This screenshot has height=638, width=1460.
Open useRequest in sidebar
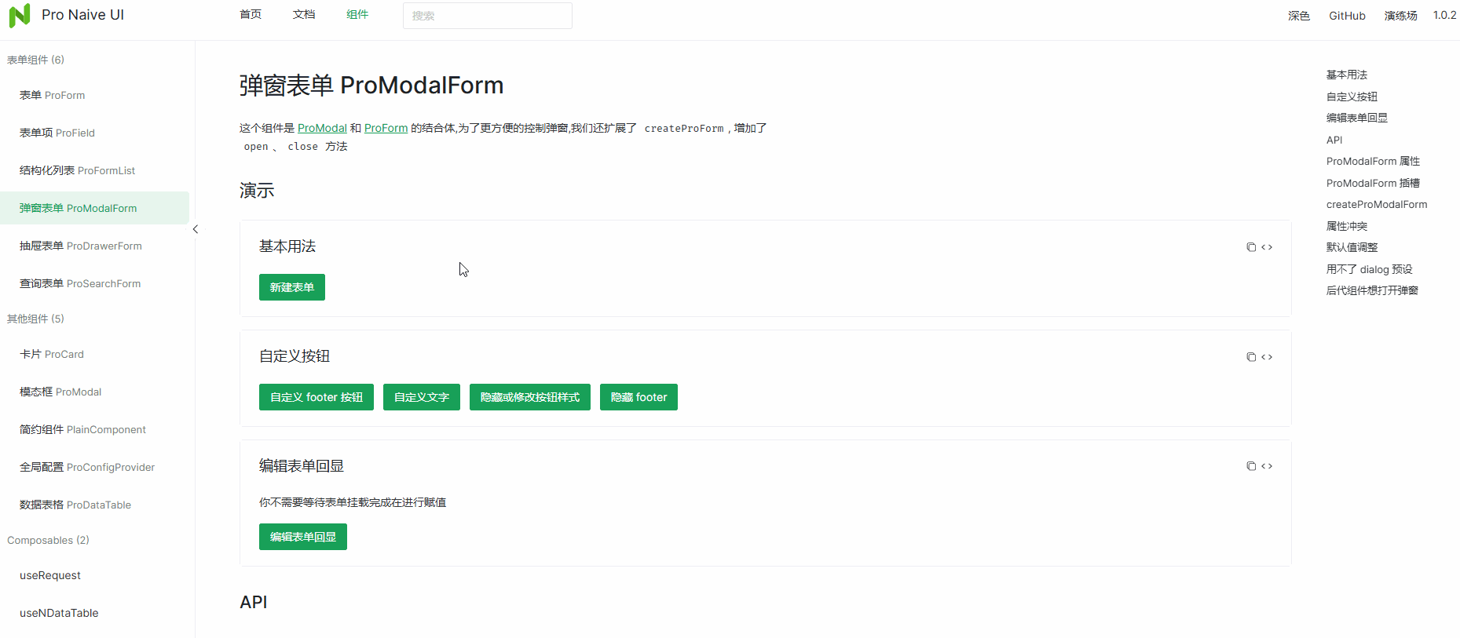94,575
